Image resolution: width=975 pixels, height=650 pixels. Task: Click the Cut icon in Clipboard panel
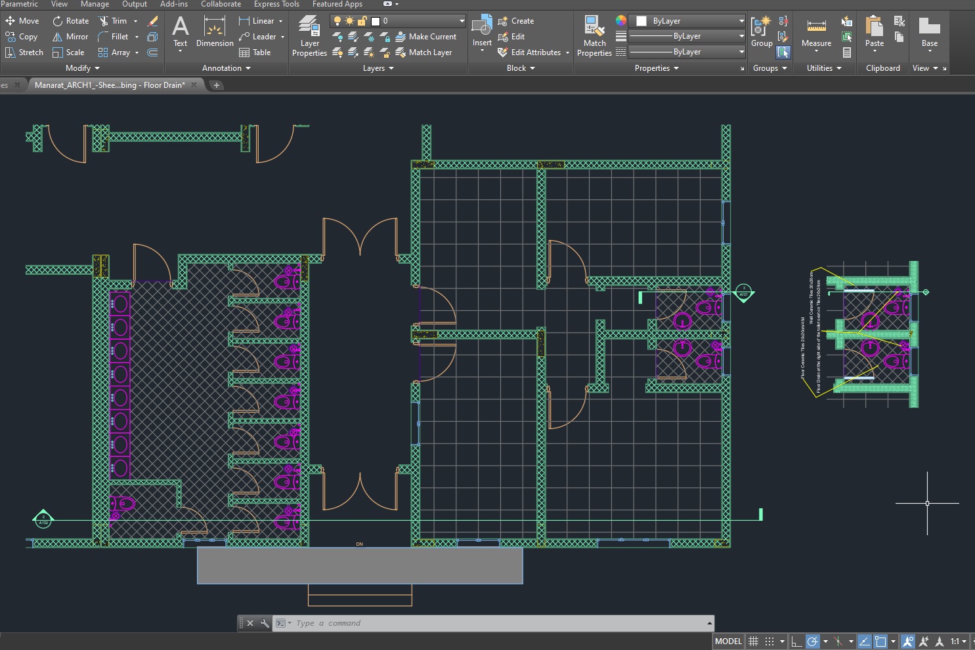click(899, 21)
